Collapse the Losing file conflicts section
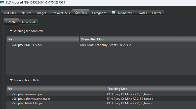This screenshot has height=109, width=196. 11,80
